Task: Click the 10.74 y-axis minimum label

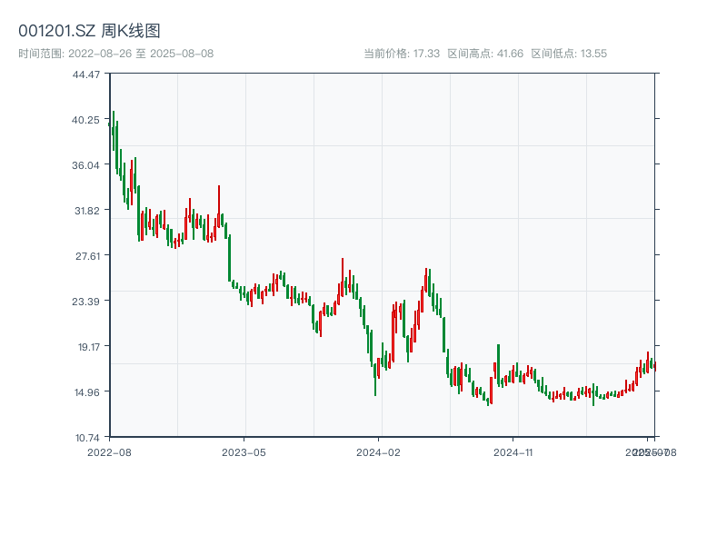Action: [x=88, y=437]
